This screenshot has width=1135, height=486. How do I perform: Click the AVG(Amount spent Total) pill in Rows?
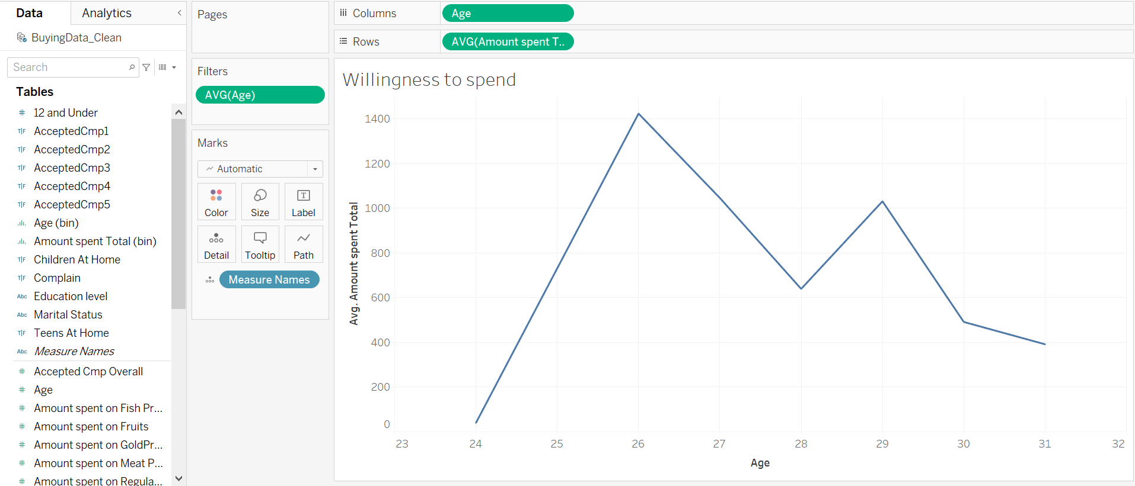pos(508,41)
